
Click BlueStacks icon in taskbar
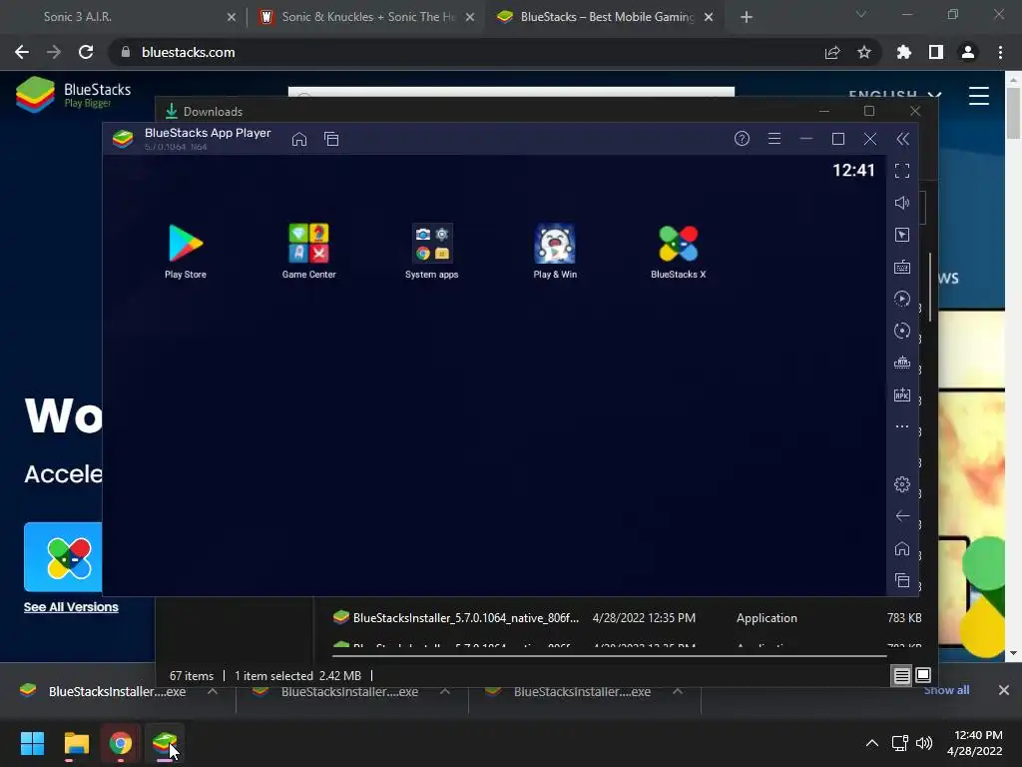(165, 743)
